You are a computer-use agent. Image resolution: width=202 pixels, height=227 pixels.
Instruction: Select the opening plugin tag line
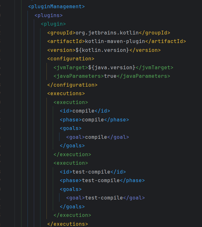coord(53,24)
